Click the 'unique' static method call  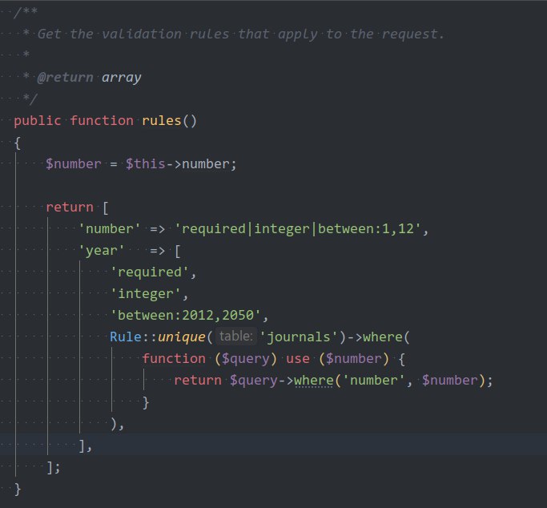(182, 337)
